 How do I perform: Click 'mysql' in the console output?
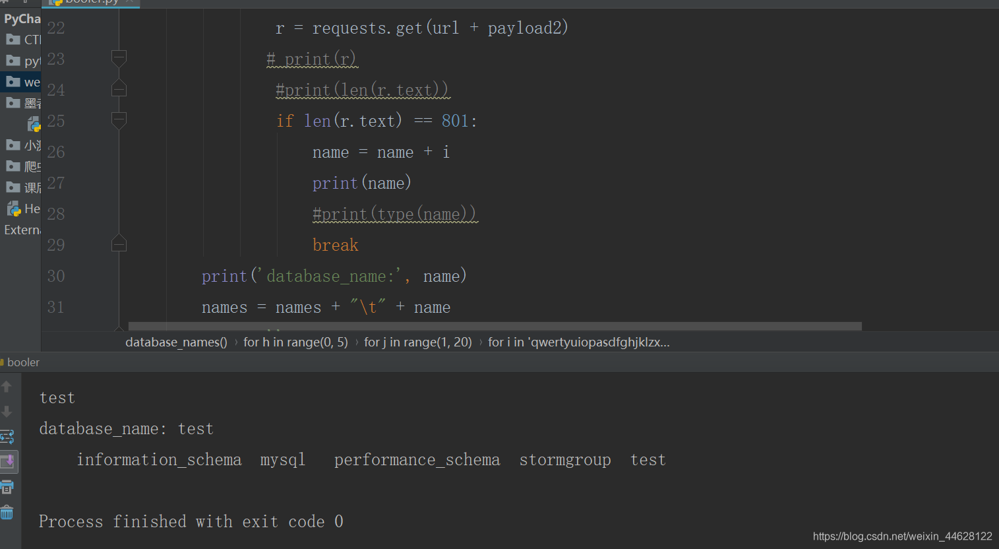click(x=282, y=461)
